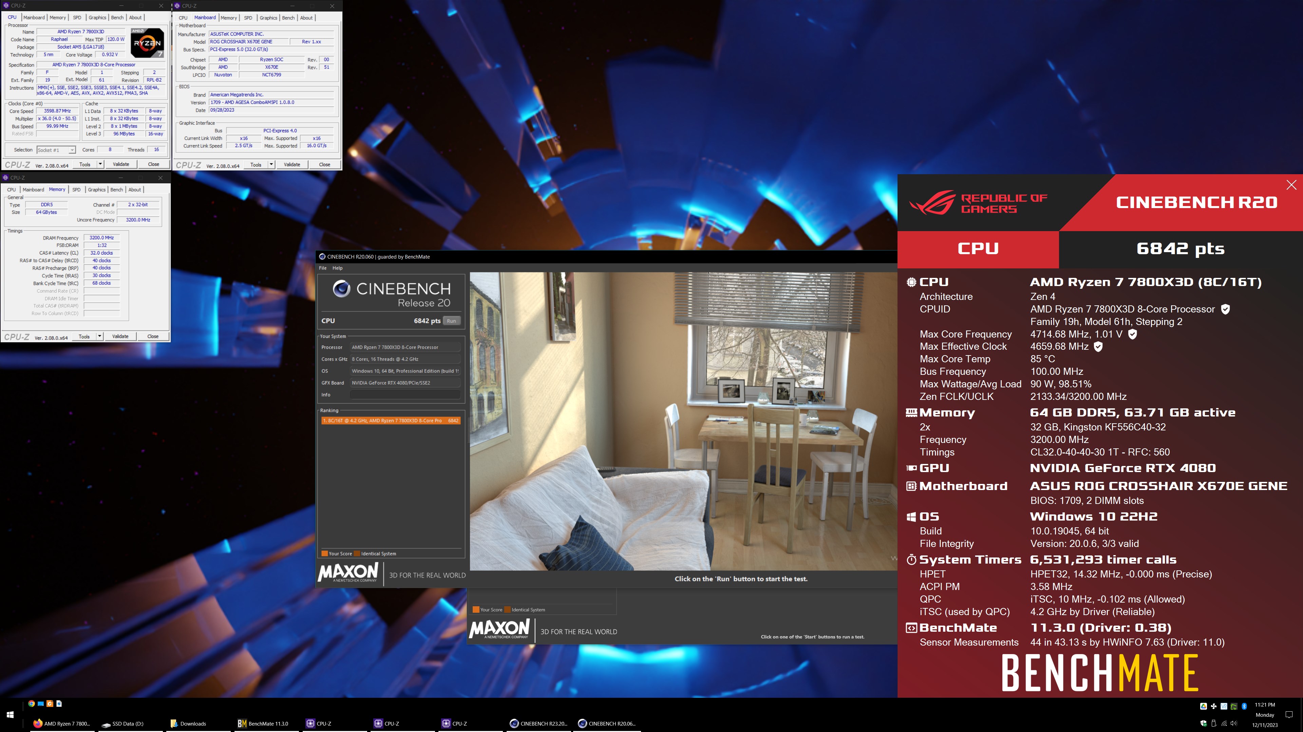Click Run button next to CPU score
This screenshot has width=1303, height=732.
[x=451, y=321]
